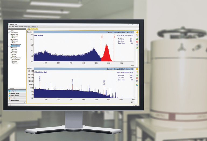Select the Energy quality assurance item
Screen dimensions: 207x141
click(15, 61)
